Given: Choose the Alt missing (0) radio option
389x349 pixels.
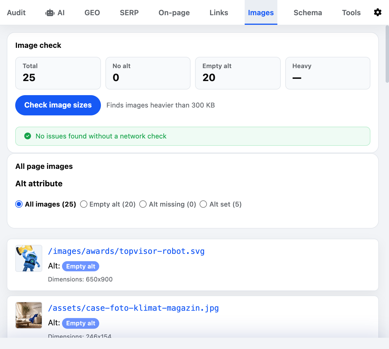Looking at the screenshot, I should pyautogui.click(x=143, y=204).
